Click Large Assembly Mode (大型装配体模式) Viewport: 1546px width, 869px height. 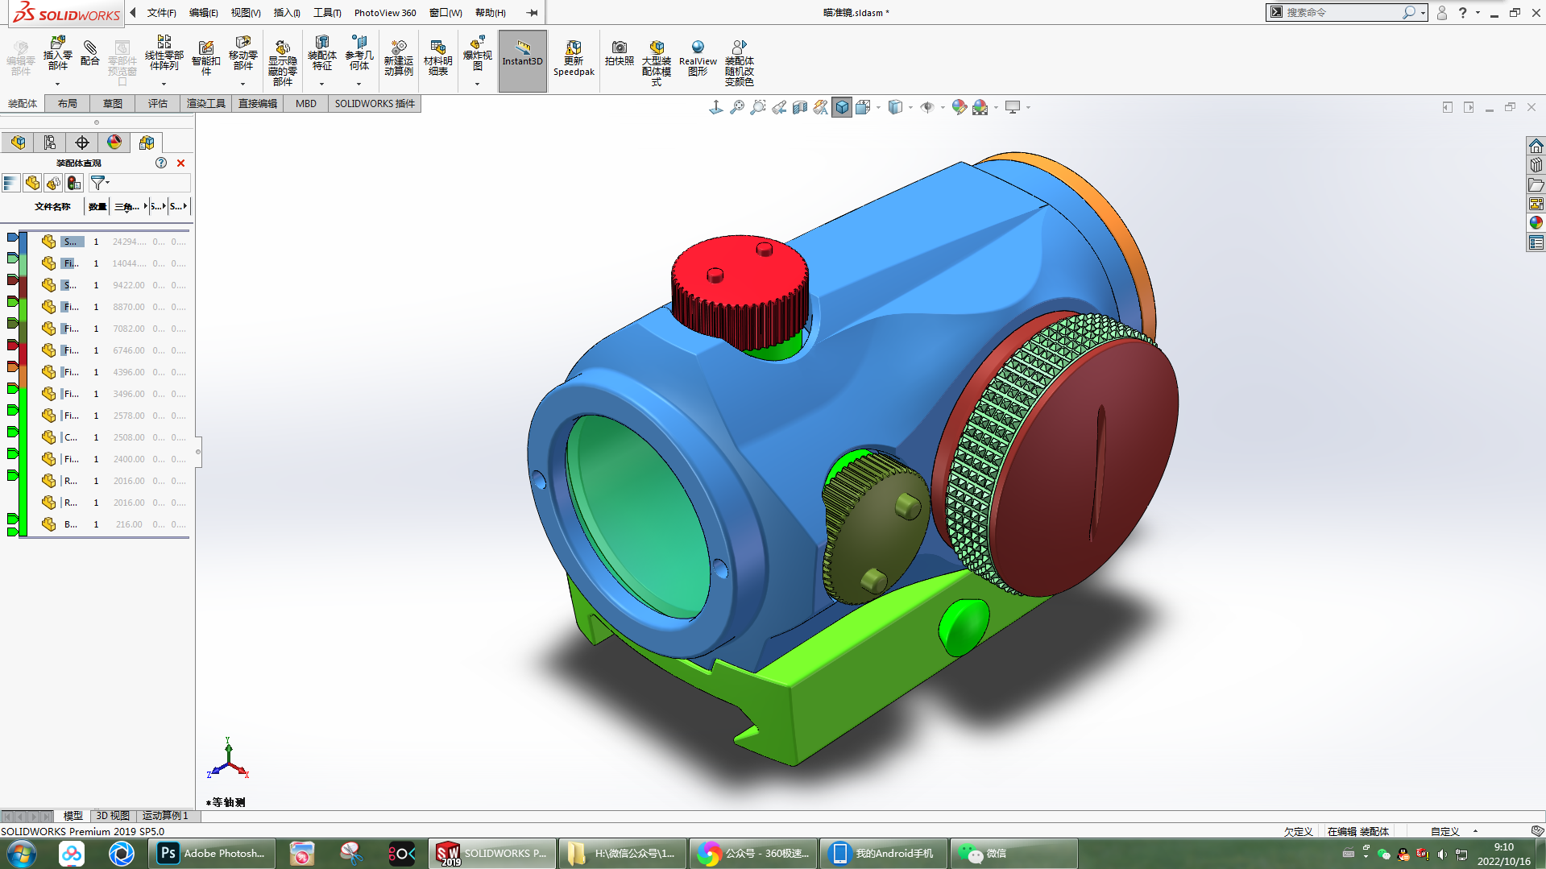click(x=657, y=62)
